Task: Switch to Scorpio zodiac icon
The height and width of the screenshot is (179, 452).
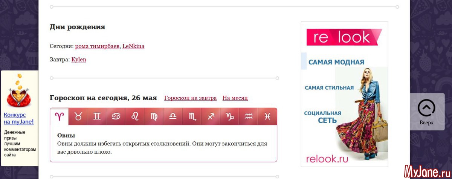Action: [x=192, y=117]
